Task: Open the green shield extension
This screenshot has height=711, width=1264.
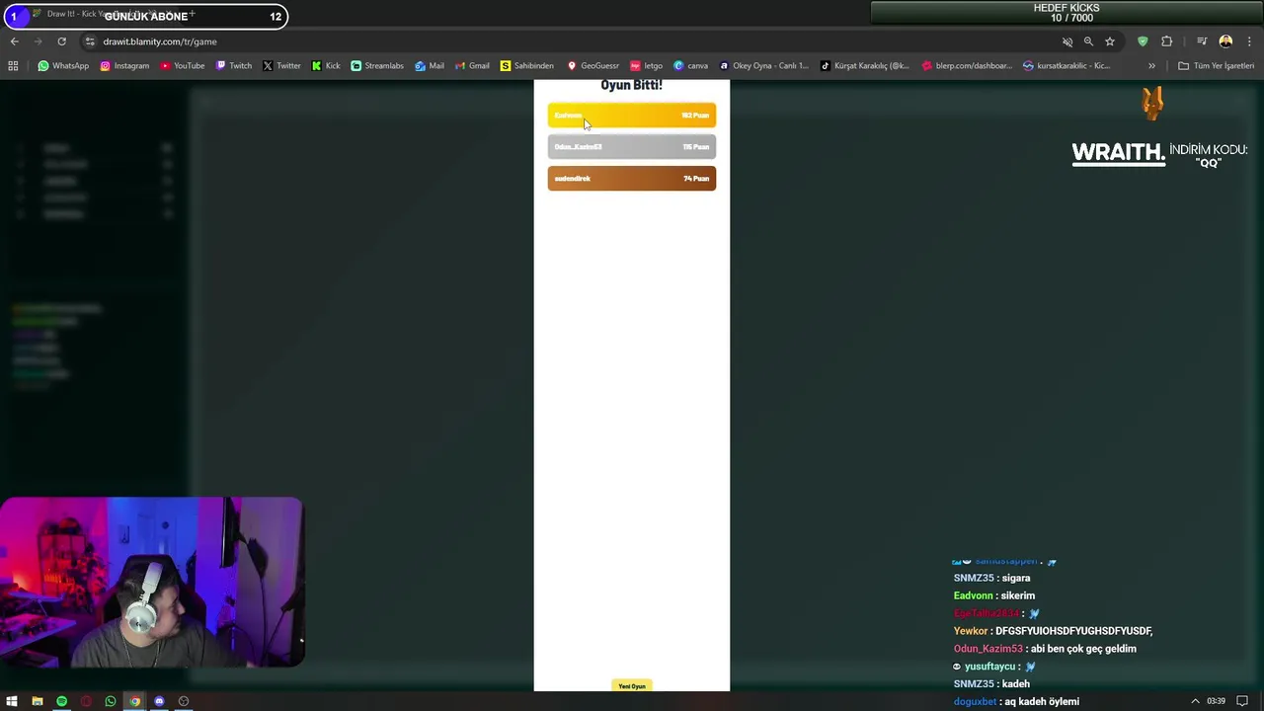Action: 1143,41
